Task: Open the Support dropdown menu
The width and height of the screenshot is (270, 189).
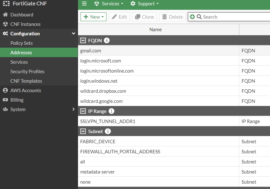Action: [x=144, y=3]
